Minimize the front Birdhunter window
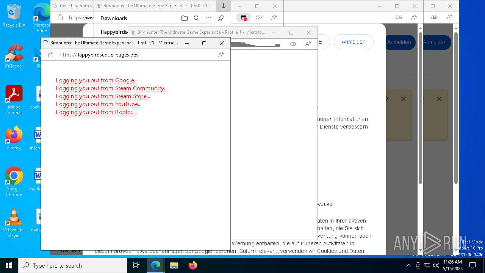This screenshot has width=485, height=273. tap(187, 43)
